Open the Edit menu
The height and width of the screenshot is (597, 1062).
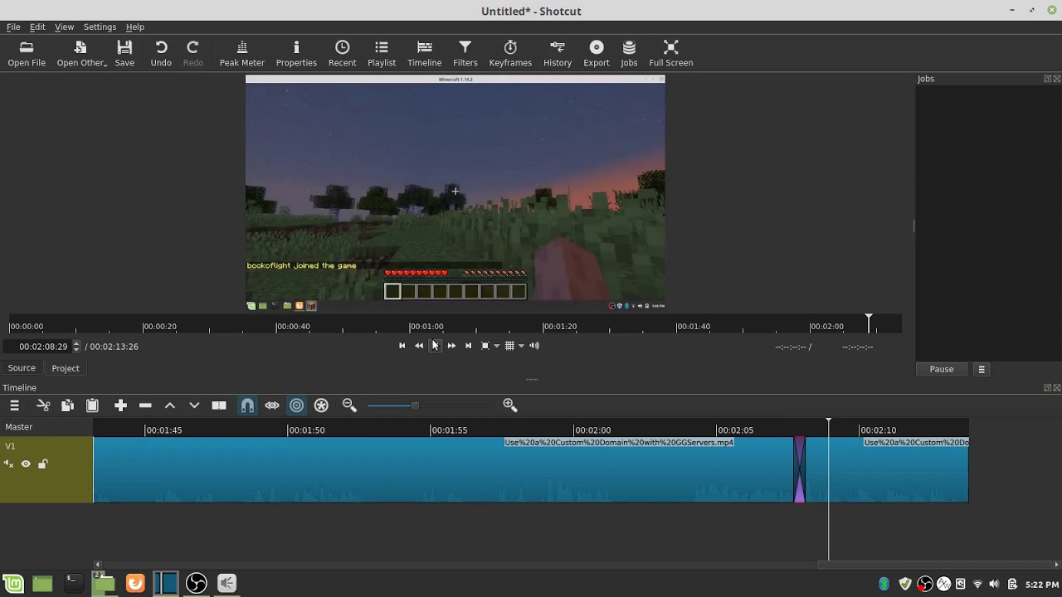point(37,27)
